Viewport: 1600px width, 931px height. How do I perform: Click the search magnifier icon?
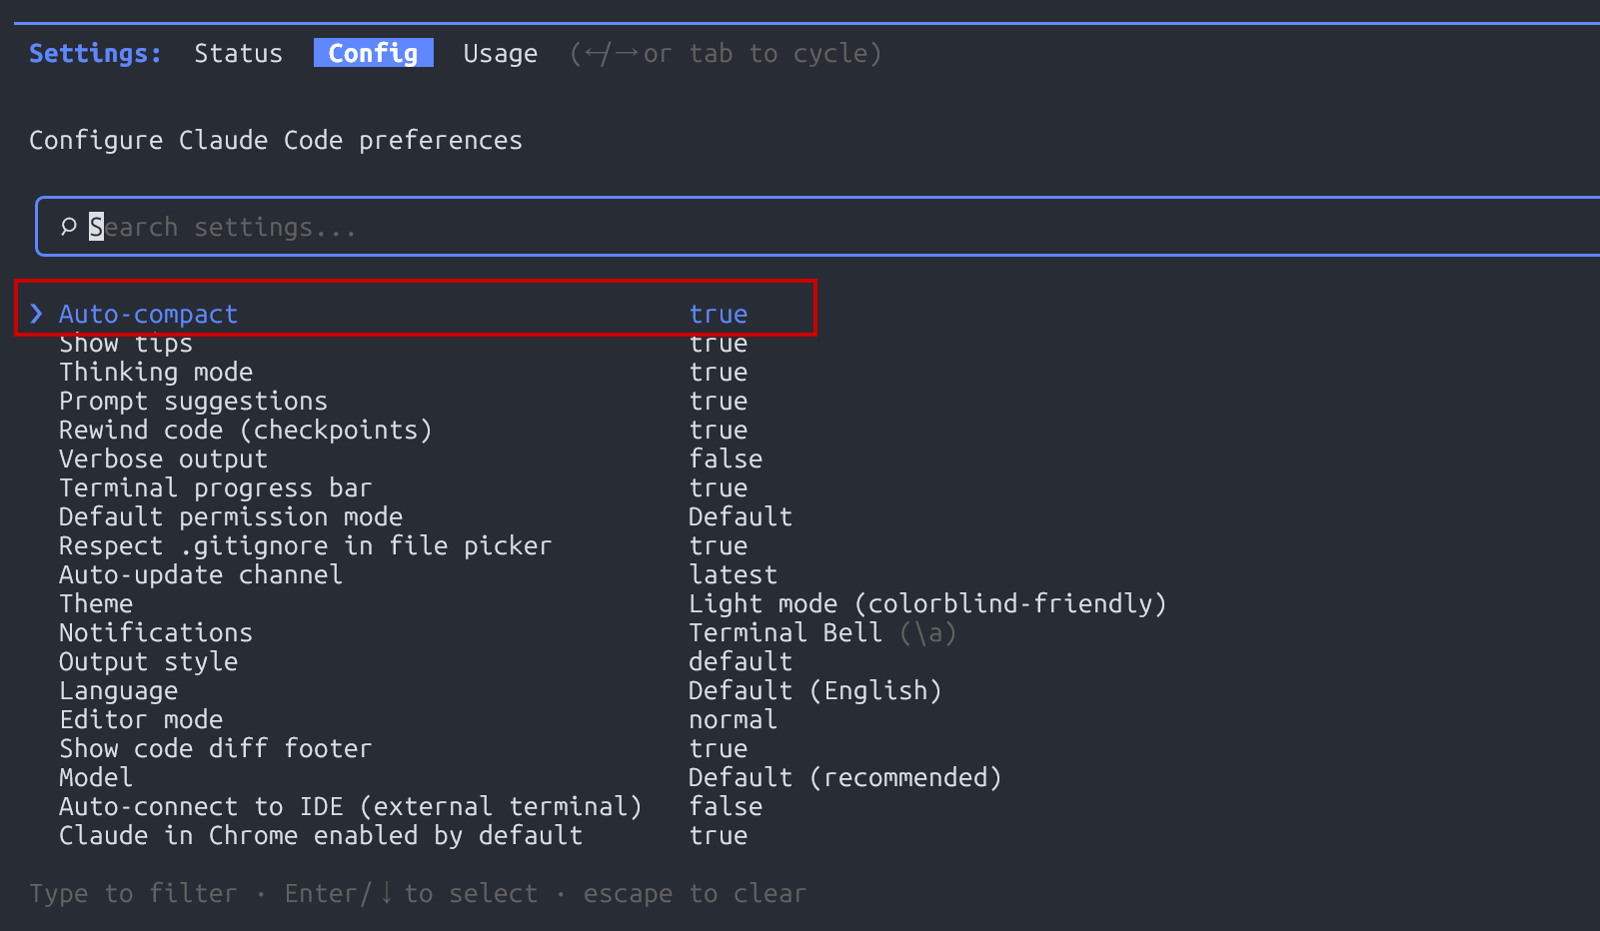(x=68, y=227)
